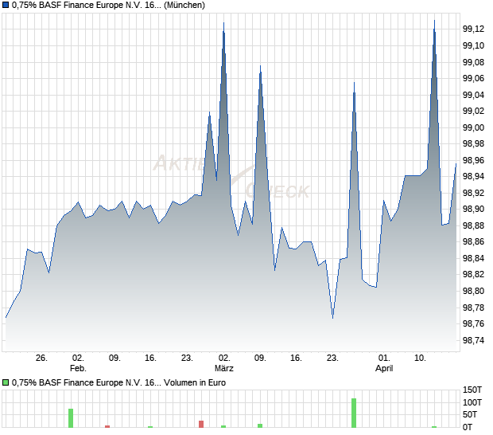Click the x-axis date label 02. Feb.
Image resolution: width=493 pixels, height=435 pixels.
click(78, 363)
